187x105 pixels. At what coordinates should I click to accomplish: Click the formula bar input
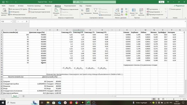(107, 24)
